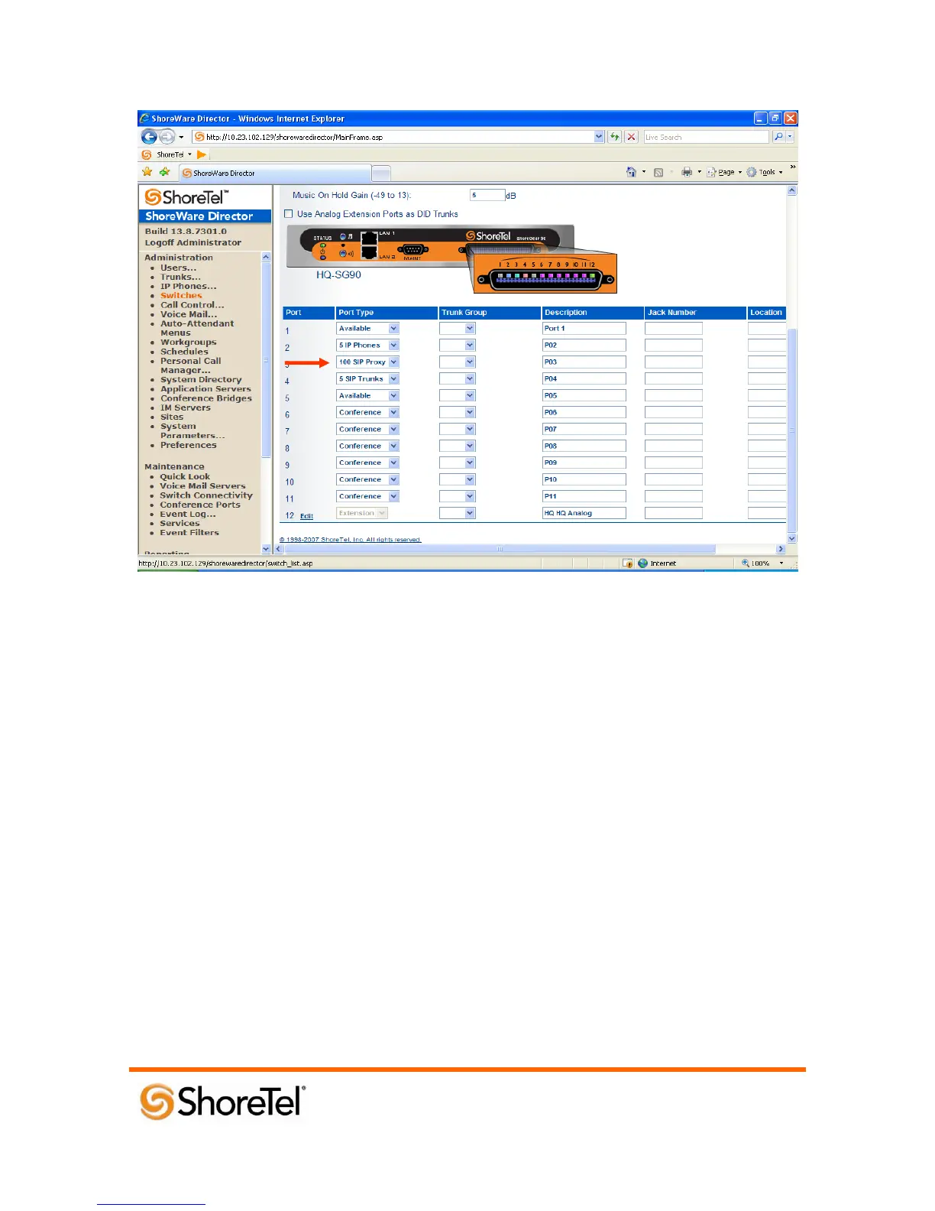This screenshot has width=935, height=1211.
Task: Click the Live Search magnifier icon
Action: click(778, 137)
